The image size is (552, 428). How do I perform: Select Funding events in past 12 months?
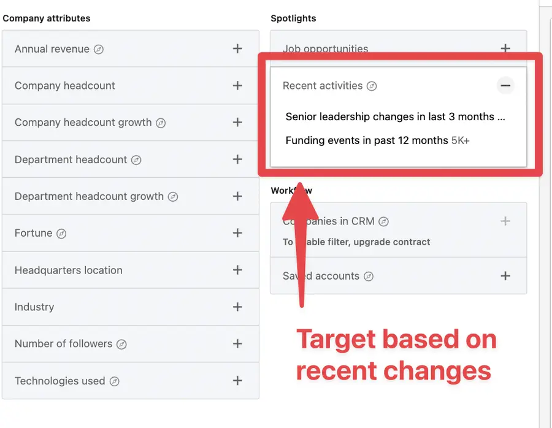377,140
